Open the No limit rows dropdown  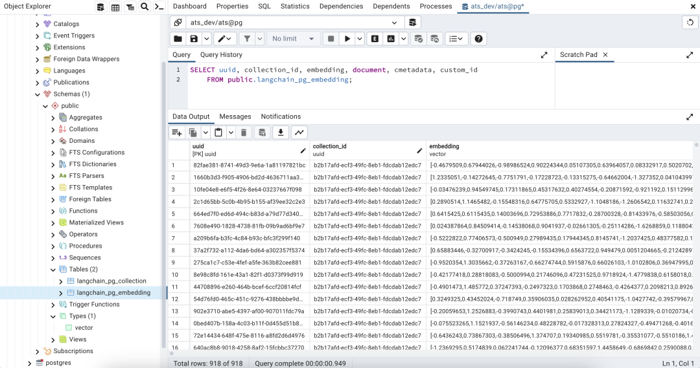[x=292, y=39]
